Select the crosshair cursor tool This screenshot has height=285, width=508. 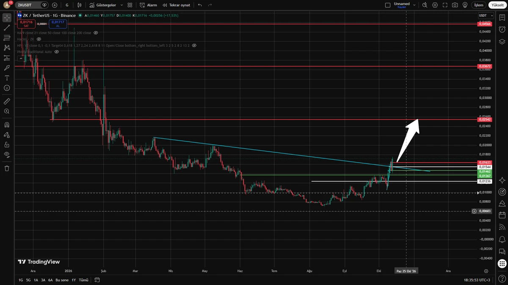tap(7, 18)
